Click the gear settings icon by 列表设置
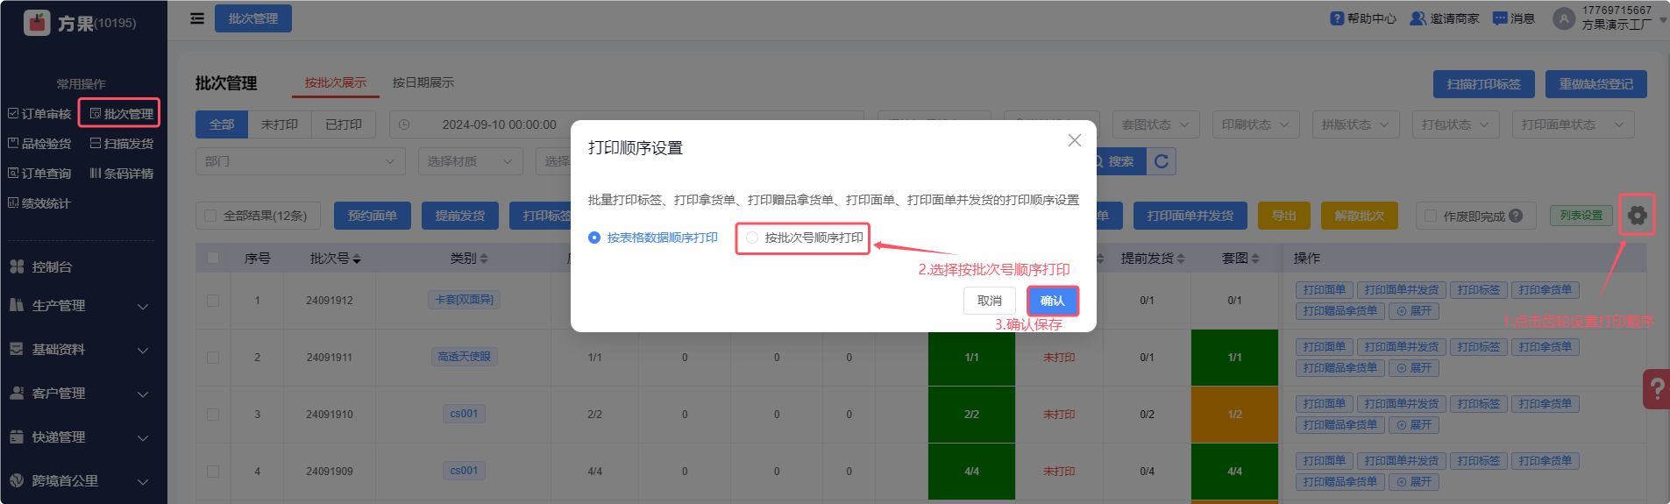This screenshot has width=1670, height=504. [x=1637, y=215]
